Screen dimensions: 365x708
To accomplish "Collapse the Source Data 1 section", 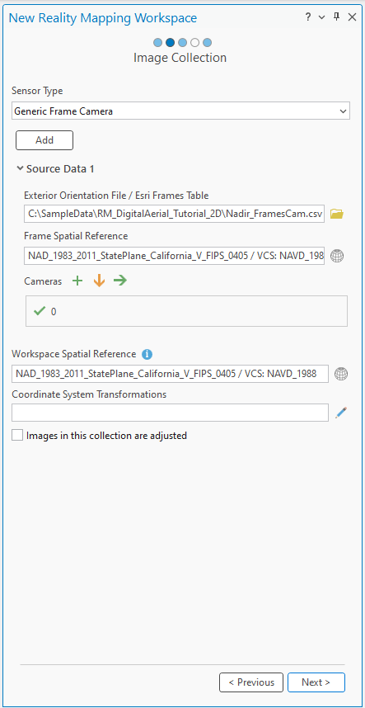I will (x=20, y=168).
